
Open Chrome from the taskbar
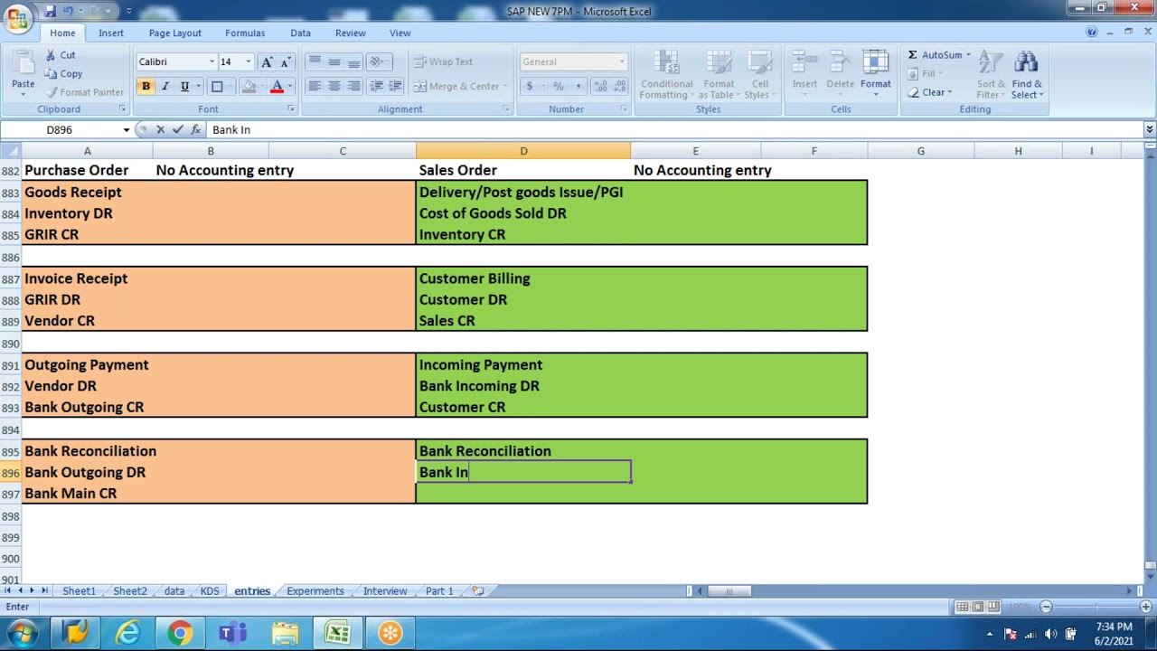180,633
